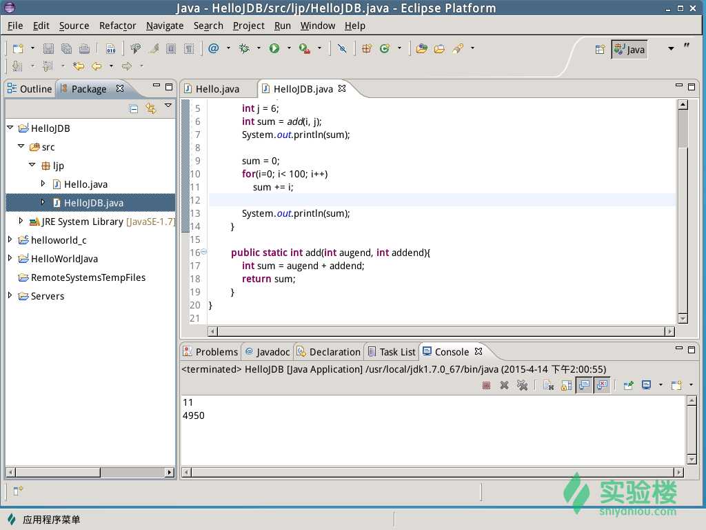Click the Back navigation arrow in toolbar

[x=97, y=66]
